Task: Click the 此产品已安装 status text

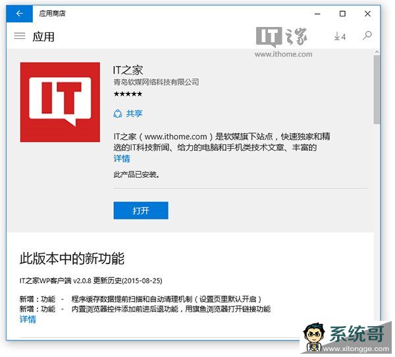Action: click(136, 175)
